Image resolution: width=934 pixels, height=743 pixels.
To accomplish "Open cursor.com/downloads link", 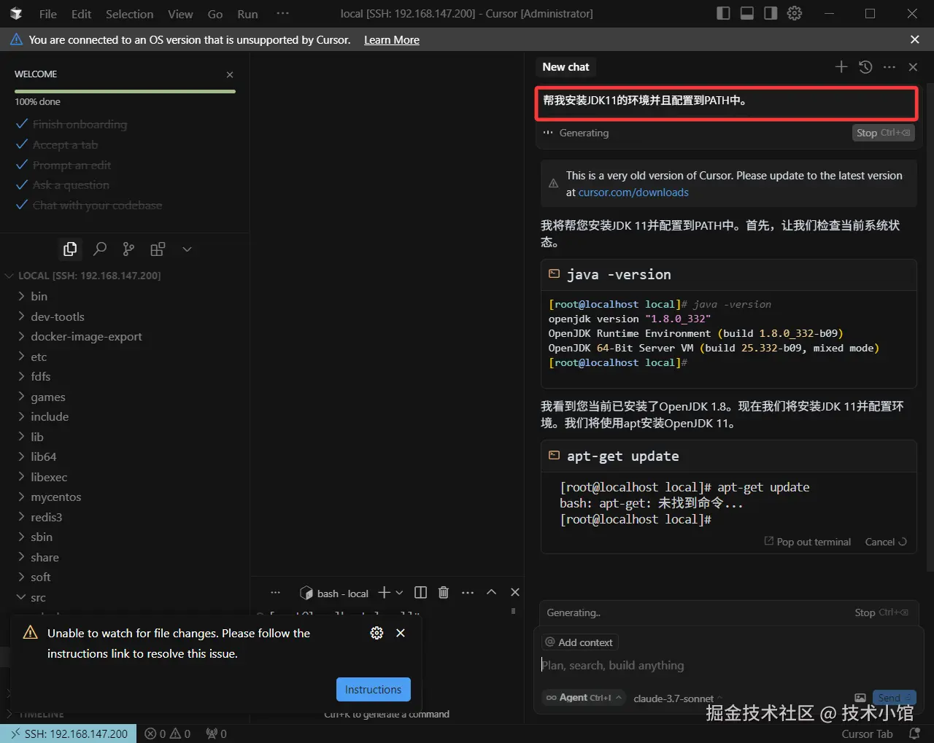I will [x=633, y=192].
